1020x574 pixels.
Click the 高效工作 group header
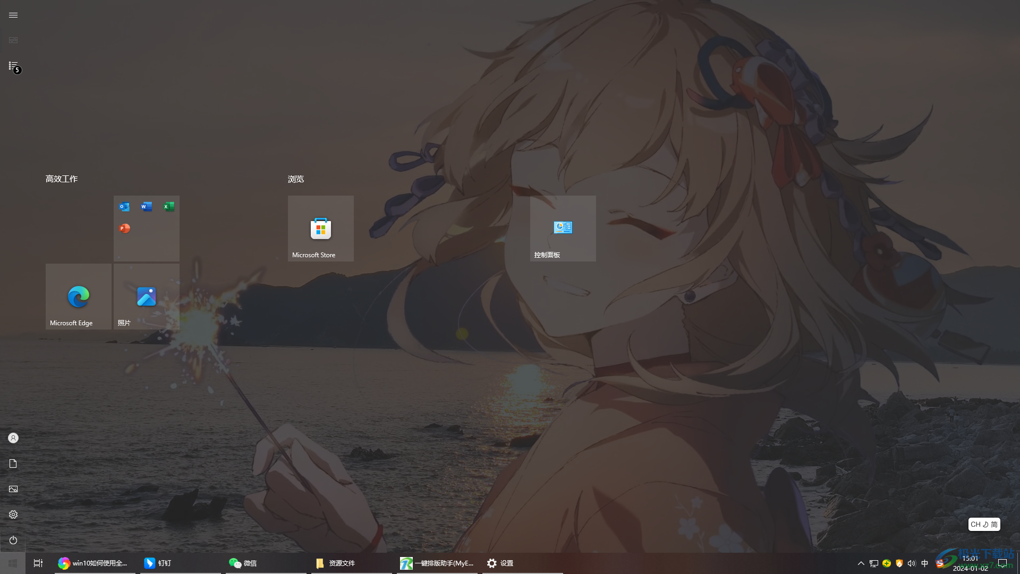[x=62, y=179]
